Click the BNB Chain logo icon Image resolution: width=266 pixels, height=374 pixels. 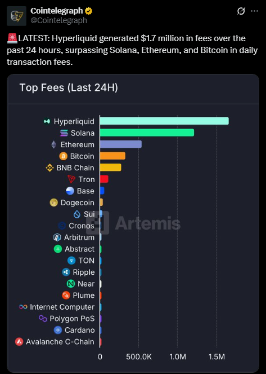49,168
